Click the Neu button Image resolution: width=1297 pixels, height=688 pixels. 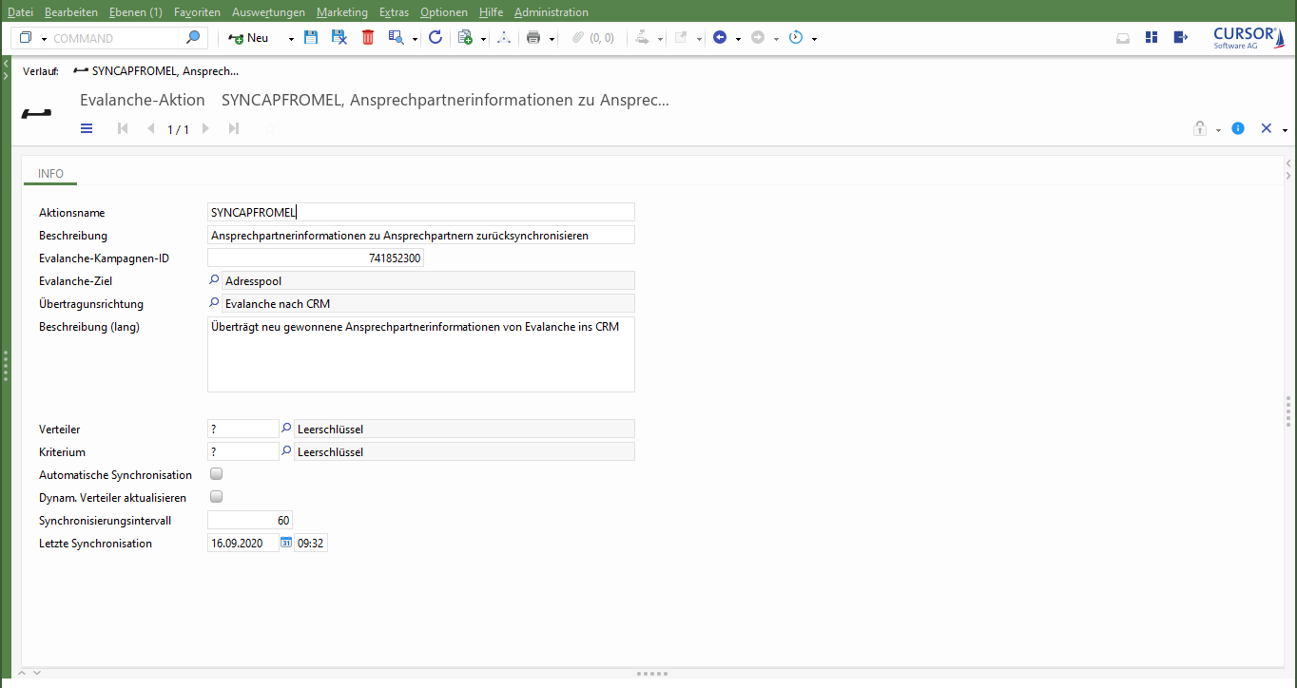249,38
